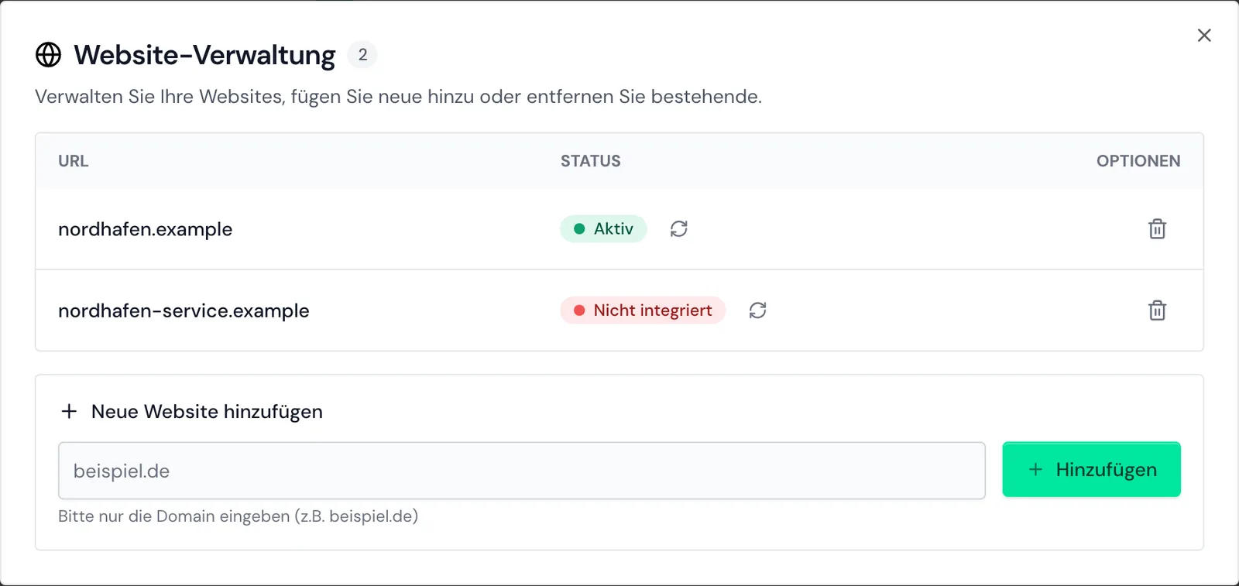Close the Website-Verwaltung dialog
1239x586 pixels.
point(1204,36)
